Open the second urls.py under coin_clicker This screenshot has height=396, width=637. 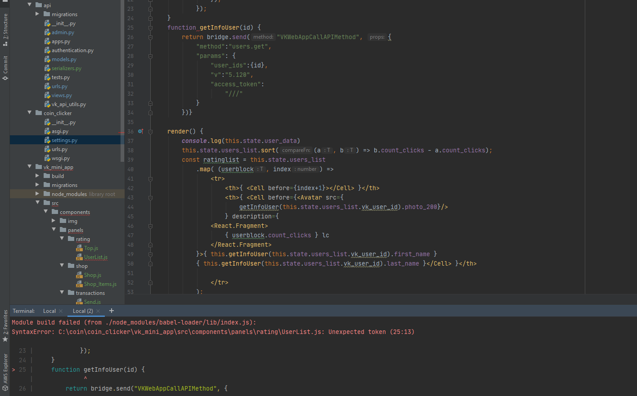tap(59, 149)
